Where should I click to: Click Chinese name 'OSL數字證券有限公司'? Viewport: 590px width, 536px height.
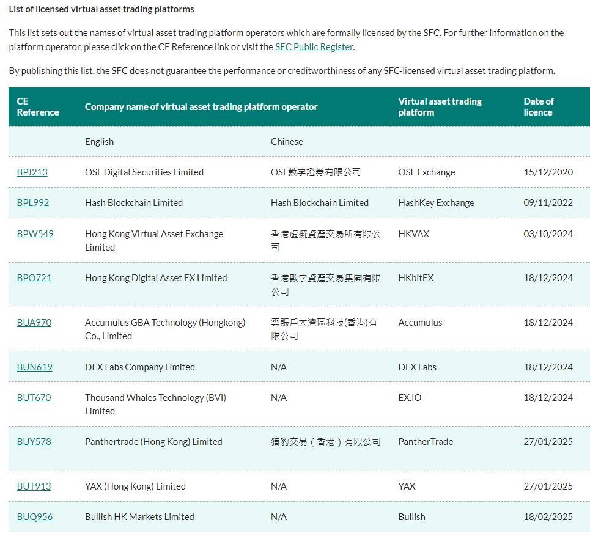315,172
